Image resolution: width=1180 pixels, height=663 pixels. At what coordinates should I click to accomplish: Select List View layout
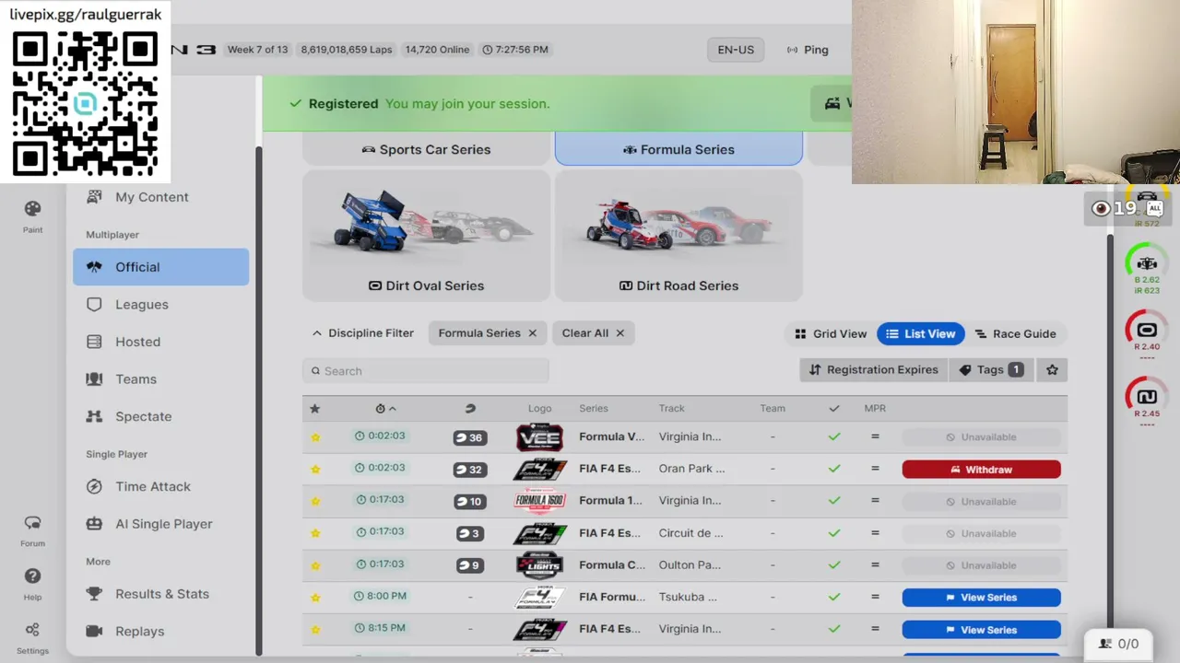tap(921, 333)
